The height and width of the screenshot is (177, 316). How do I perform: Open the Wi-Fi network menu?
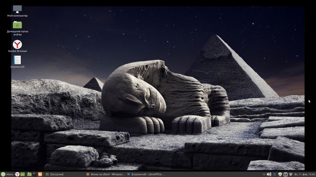tap(291, 174)
